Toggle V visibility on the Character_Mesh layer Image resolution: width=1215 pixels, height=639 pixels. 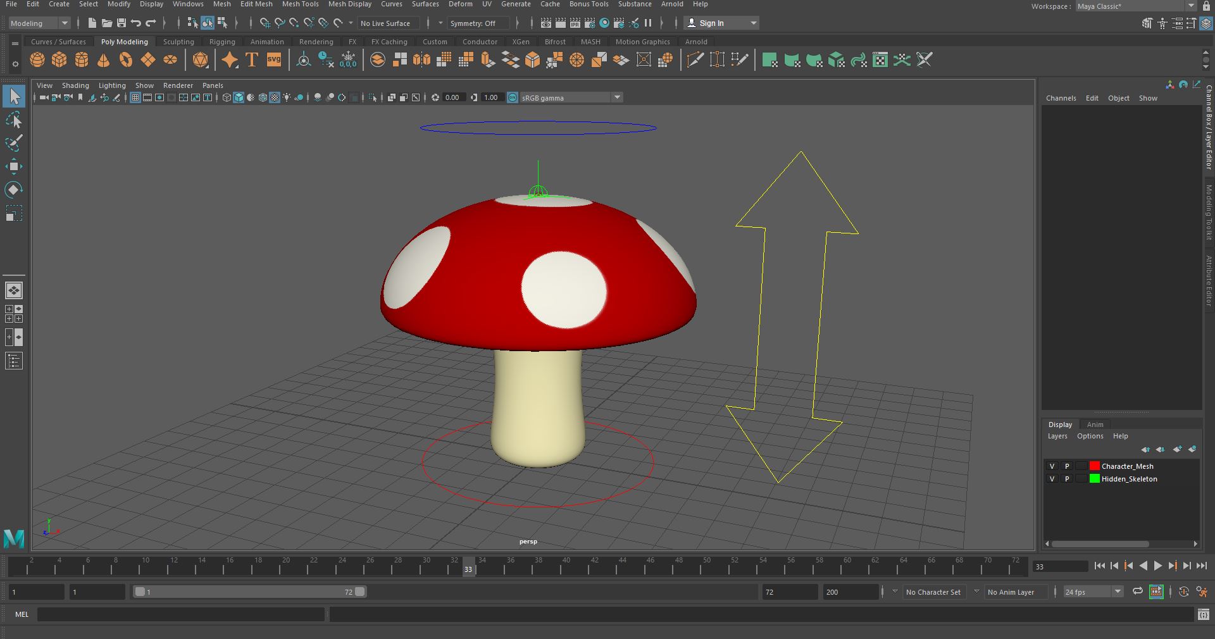tap(1052, 466)
